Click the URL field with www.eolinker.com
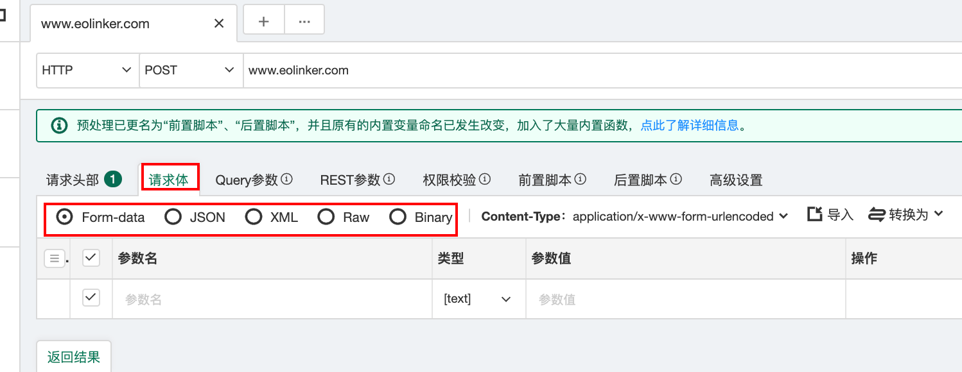The height and width of the screenshot is (372, 962). 602,70
